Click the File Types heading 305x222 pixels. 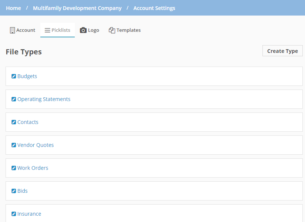pyautogui.click(x=24, y=52)
